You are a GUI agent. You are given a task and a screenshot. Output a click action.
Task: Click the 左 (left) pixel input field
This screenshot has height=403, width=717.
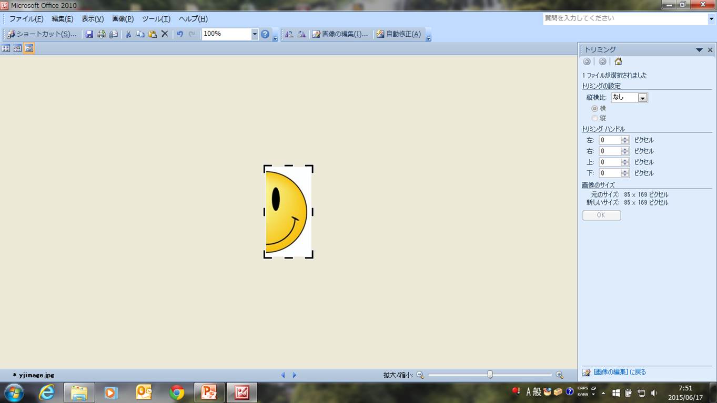pos(610,140)
